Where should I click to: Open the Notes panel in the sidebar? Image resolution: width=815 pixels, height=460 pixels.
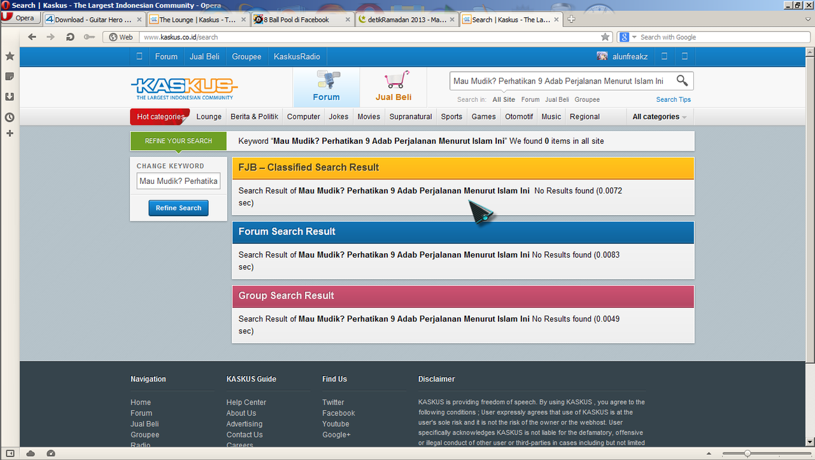tap(10, 76)
